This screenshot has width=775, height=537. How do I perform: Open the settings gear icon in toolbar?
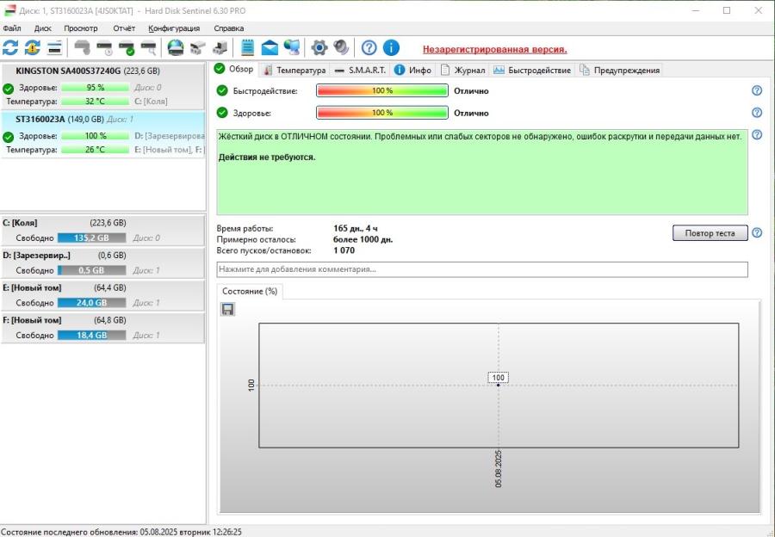point(319,48)
